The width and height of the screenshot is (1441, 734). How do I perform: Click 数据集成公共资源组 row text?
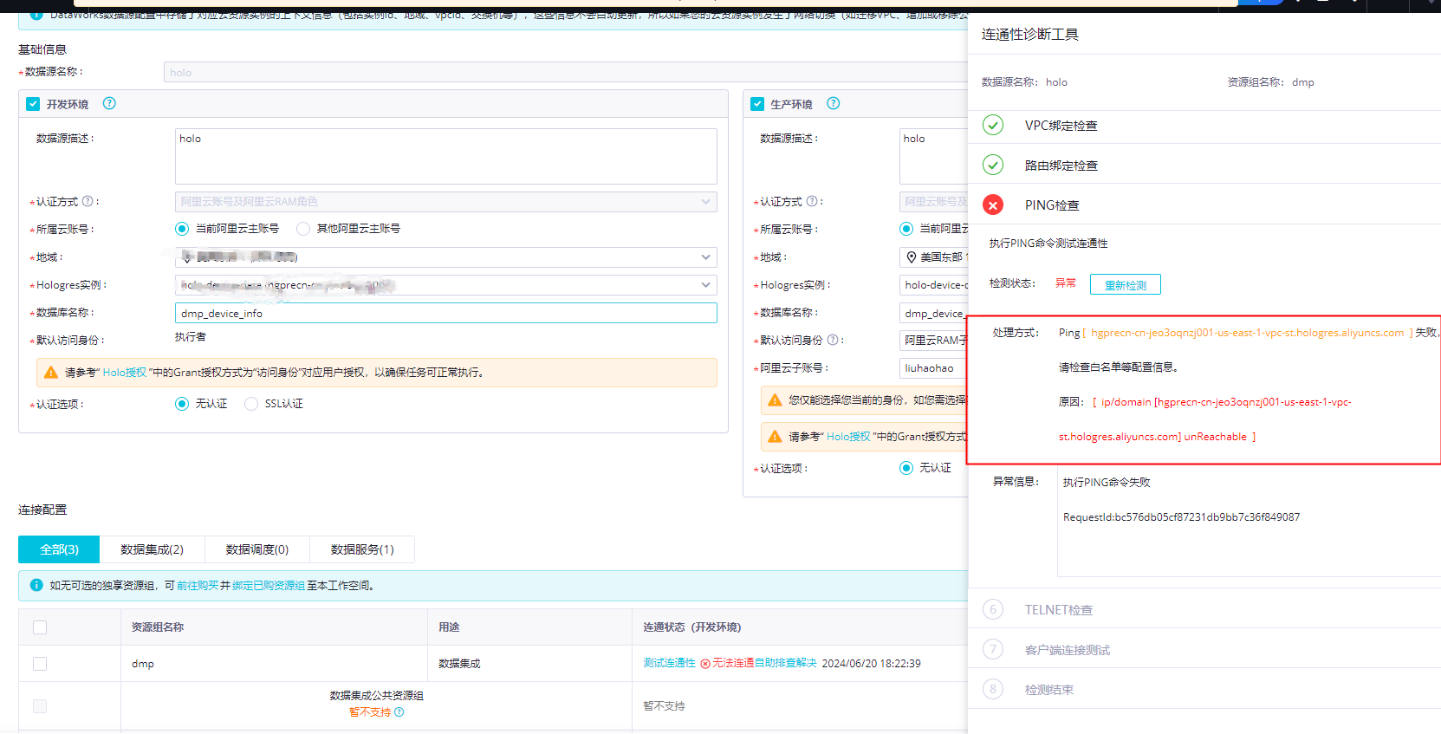click(376, 696)
